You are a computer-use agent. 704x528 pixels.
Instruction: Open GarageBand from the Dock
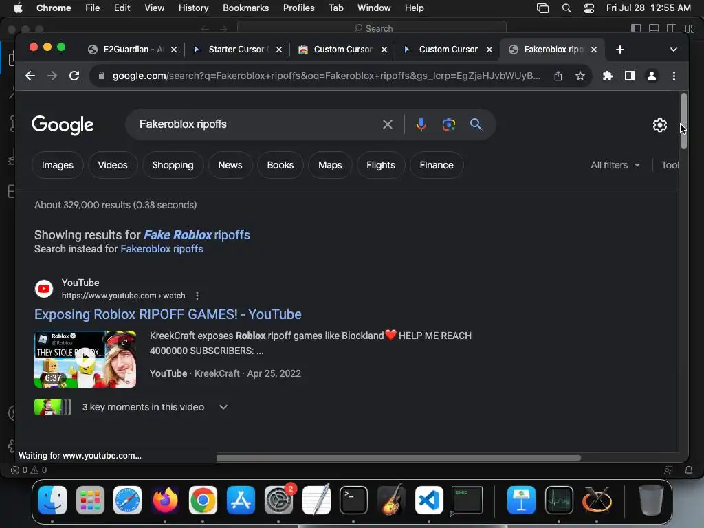[391, 500]
